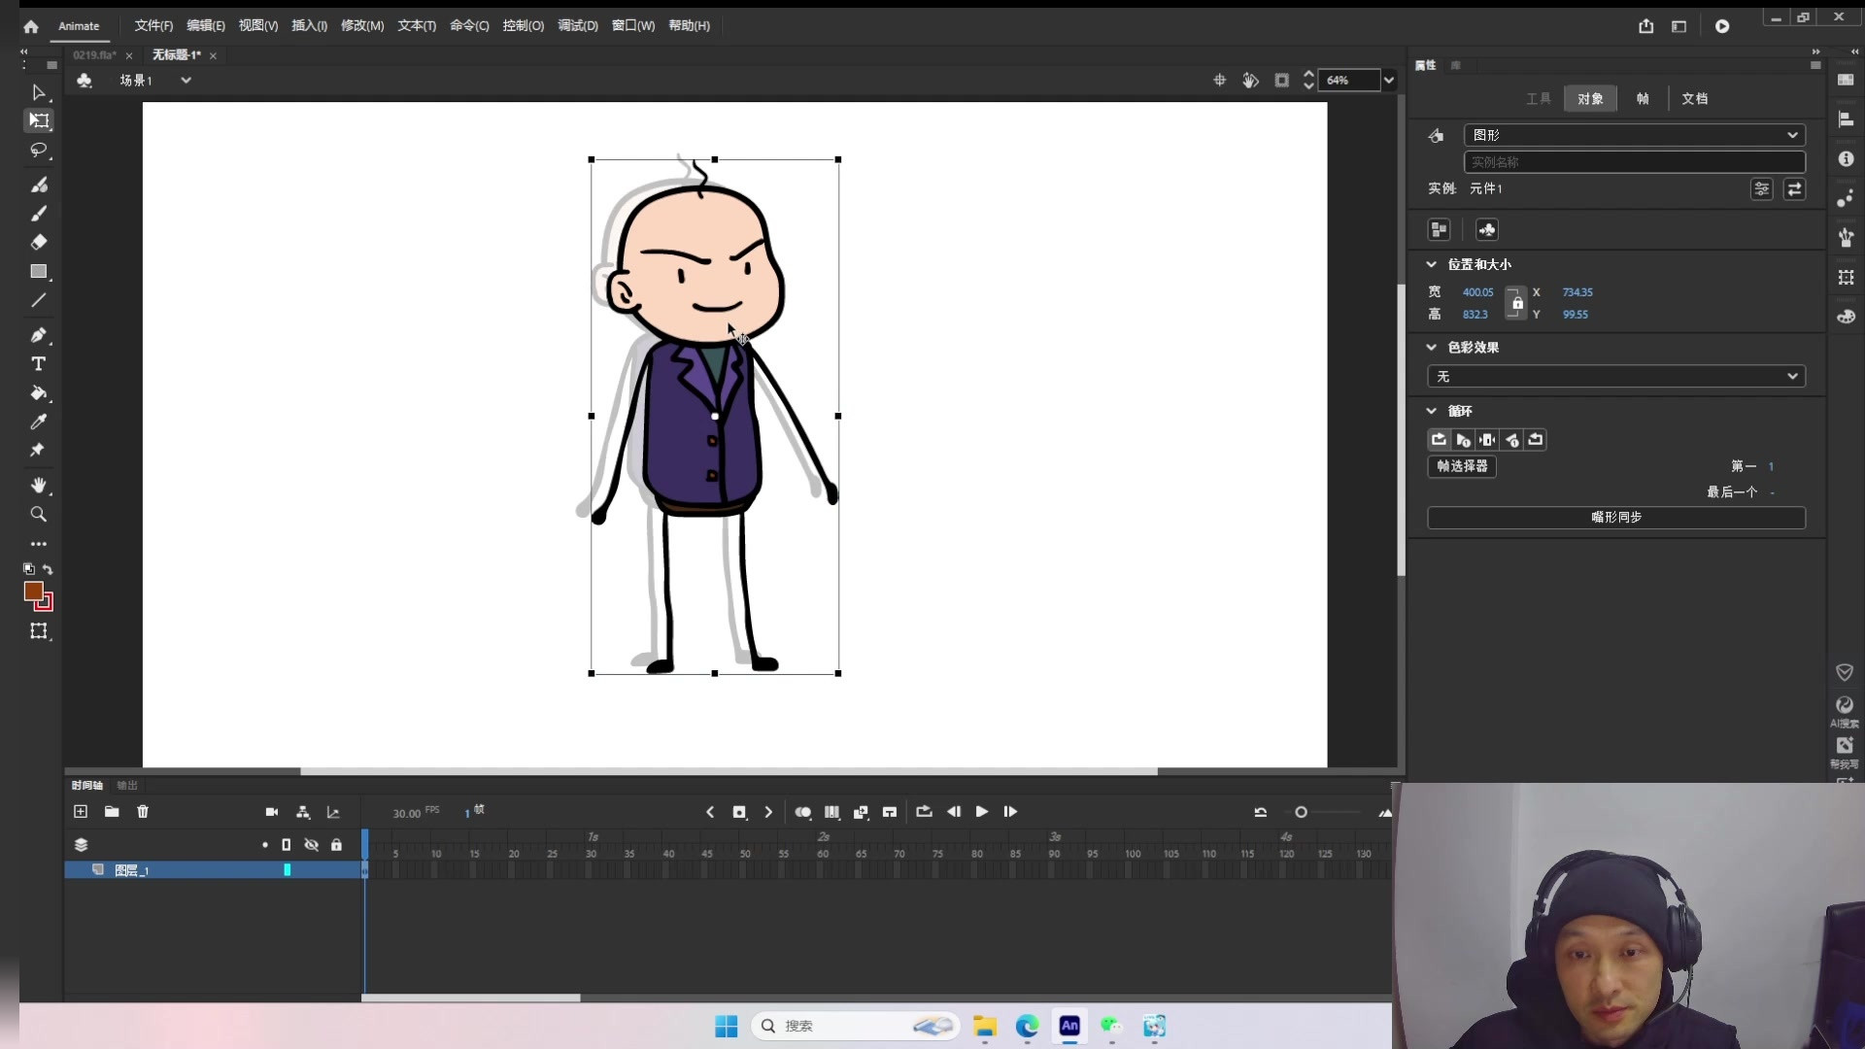Click the new layer icon
Viewport: 1865px width, 1049px height.
point(81,812)
